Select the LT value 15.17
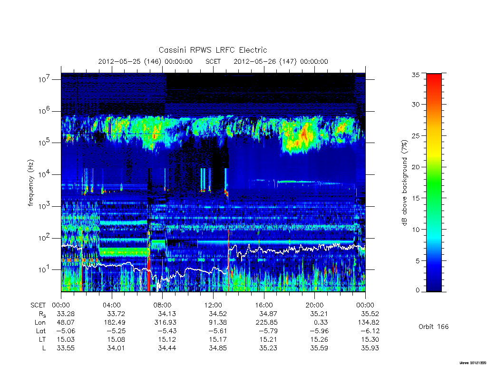 click(x=218, y=339)
